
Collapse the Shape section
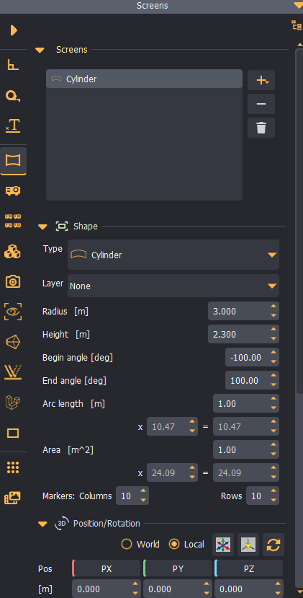[x=42, y=227]
